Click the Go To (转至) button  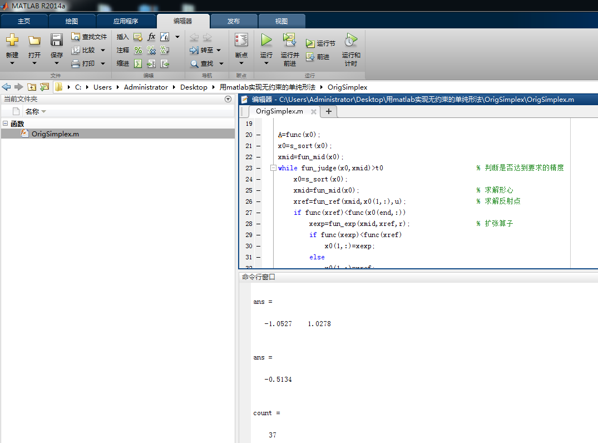[202, 50]
